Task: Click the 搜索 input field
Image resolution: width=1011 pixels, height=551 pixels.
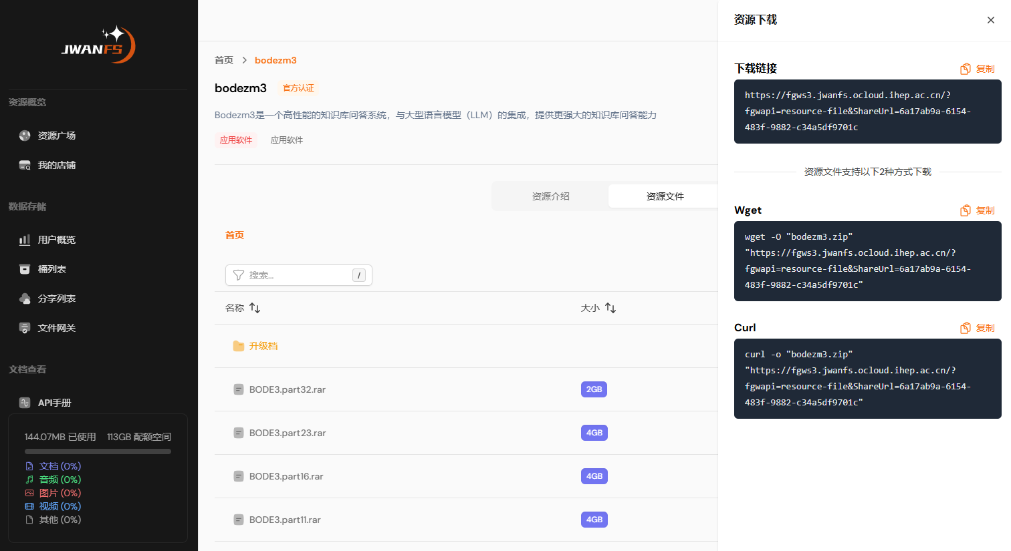Action: point(298,275)
